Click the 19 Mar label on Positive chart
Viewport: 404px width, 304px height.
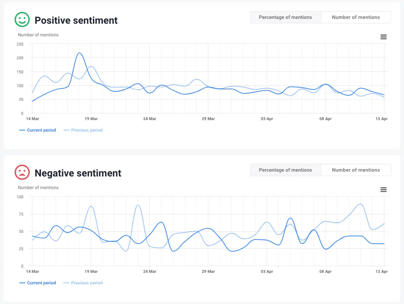(91, 119)
